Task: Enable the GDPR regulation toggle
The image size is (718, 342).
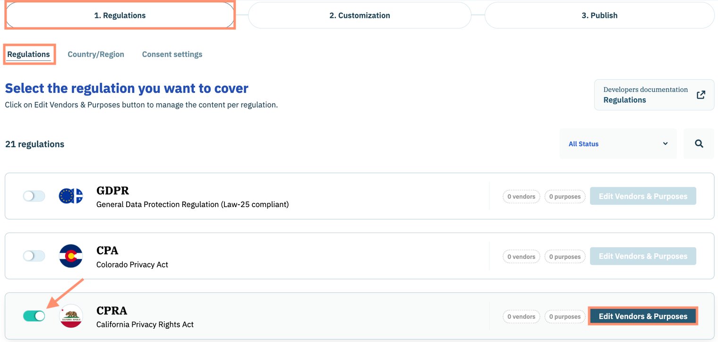Action: click(34, 196)
